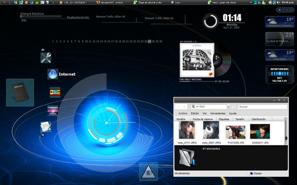This screenshot has height=185, width=297.
Task: Open the INFINITUM wireless signal gadget
Action: [280, 75]
